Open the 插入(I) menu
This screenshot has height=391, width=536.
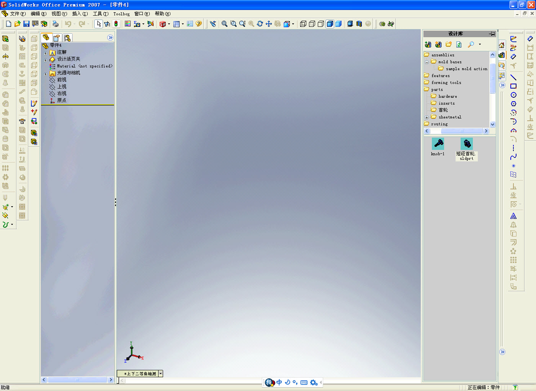(80, 14)
